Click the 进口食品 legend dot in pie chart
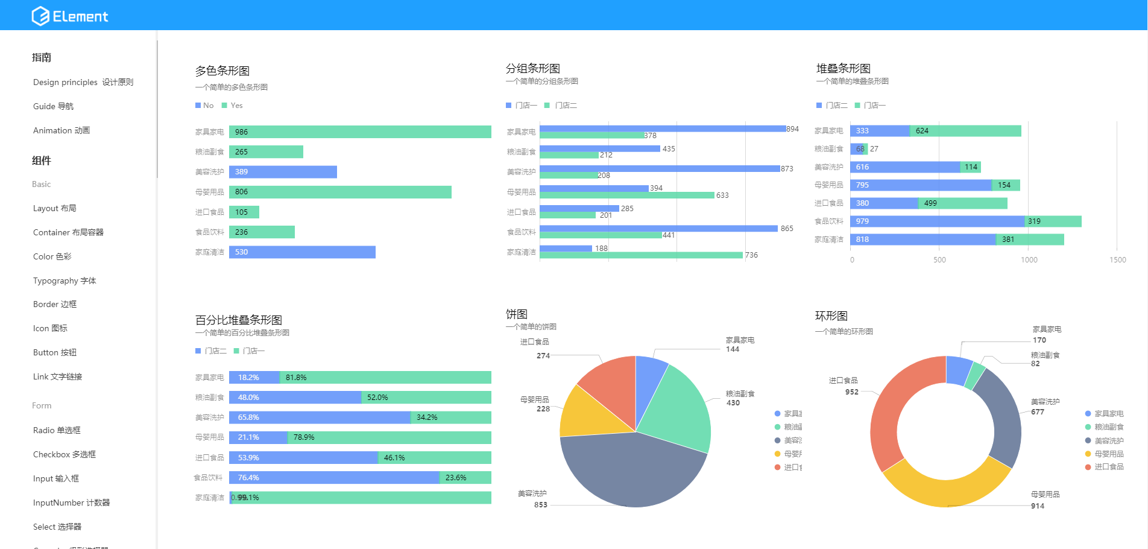The image size is (1148, 549). click(x=777, y=467)
